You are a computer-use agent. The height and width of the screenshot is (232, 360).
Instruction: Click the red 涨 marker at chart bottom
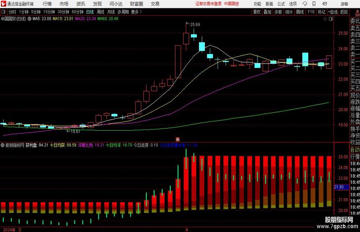click(178, 139)
